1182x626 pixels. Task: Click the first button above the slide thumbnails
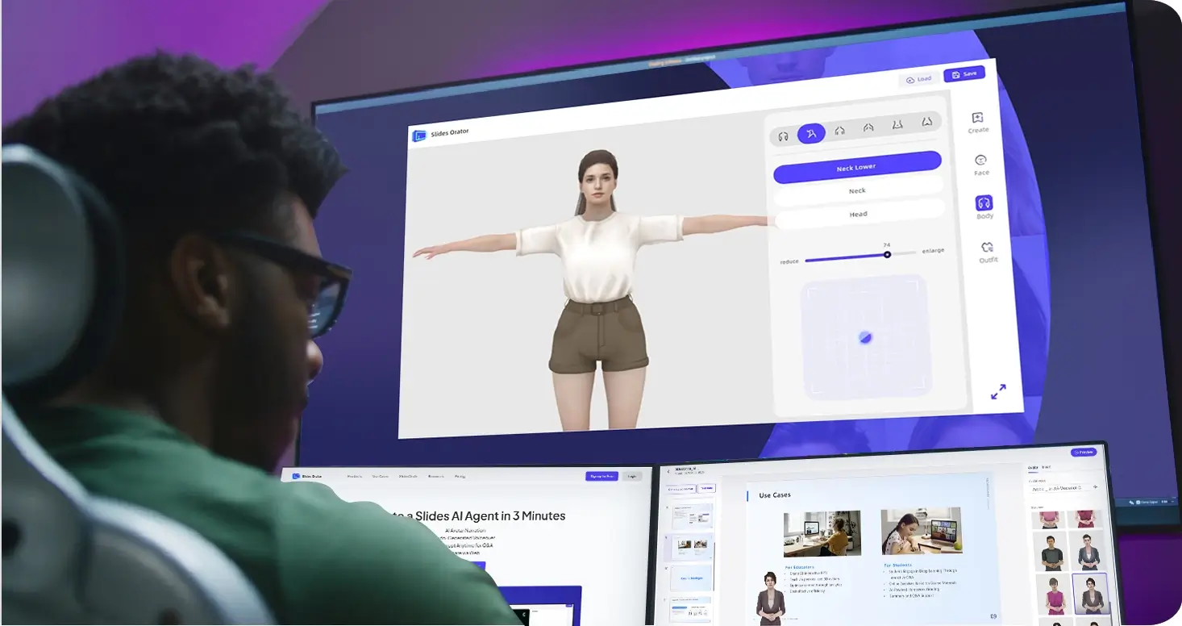[x=680, y=489]
